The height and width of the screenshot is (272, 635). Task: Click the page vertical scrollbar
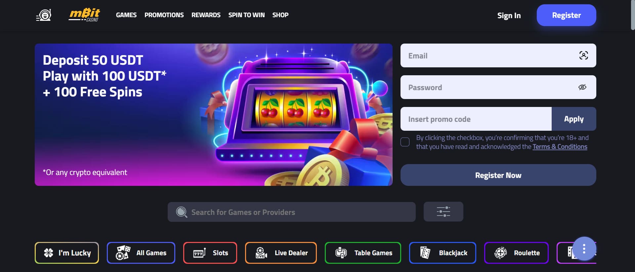point(632,15)
